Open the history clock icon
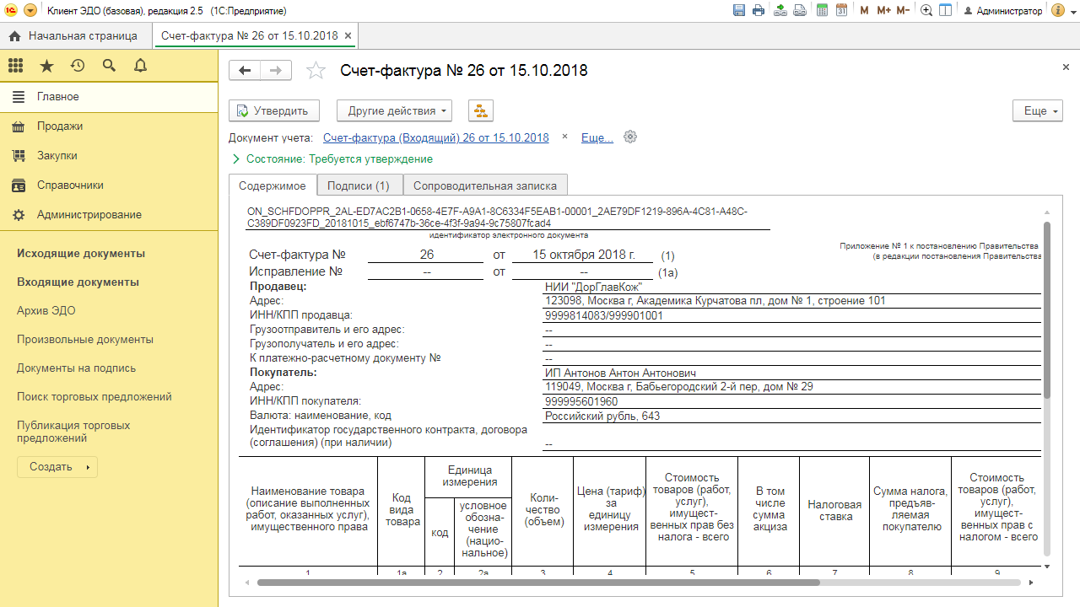 pos(78,66)
